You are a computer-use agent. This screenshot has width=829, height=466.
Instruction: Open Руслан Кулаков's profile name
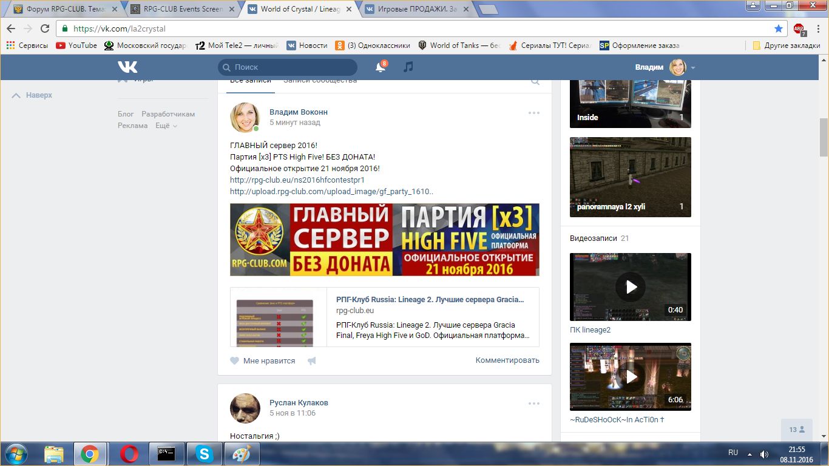tap(299, 403)
